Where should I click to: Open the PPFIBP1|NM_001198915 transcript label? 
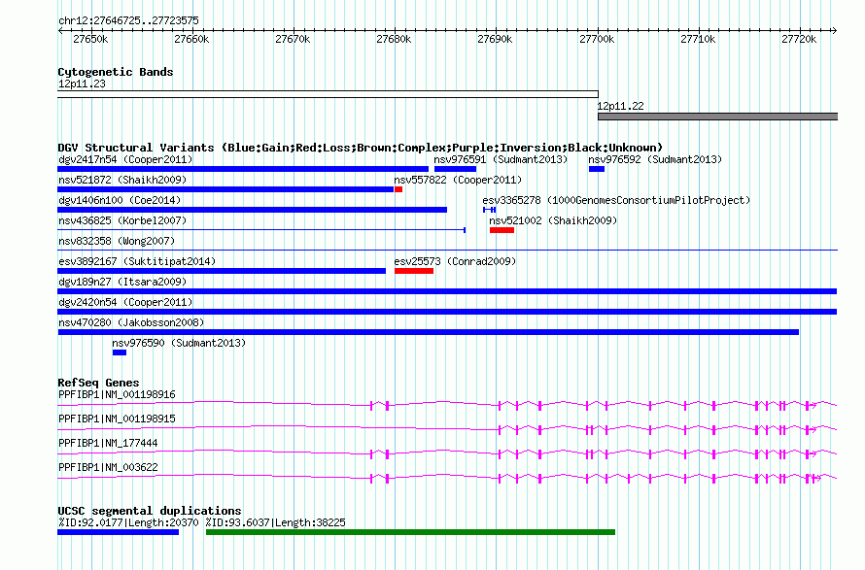117,419
